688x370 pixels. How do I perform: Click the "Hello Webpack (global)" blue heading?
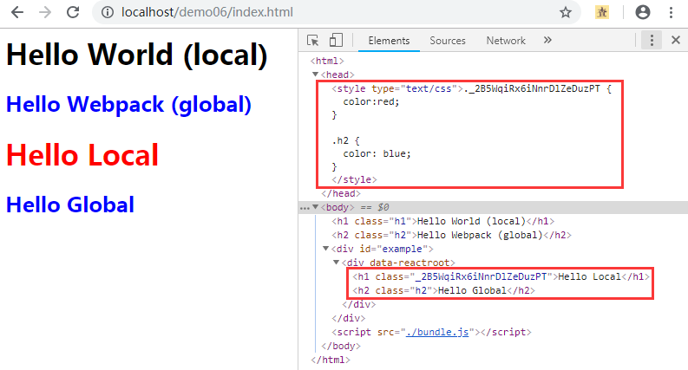(x=128, y=105)
